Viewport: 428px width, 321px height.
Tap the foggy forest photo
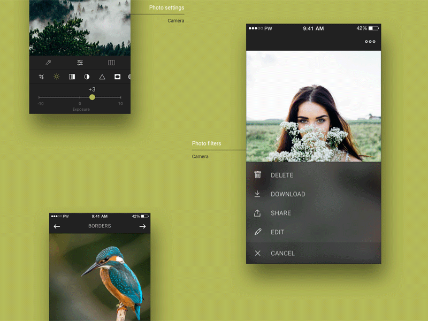coord(80,28)
